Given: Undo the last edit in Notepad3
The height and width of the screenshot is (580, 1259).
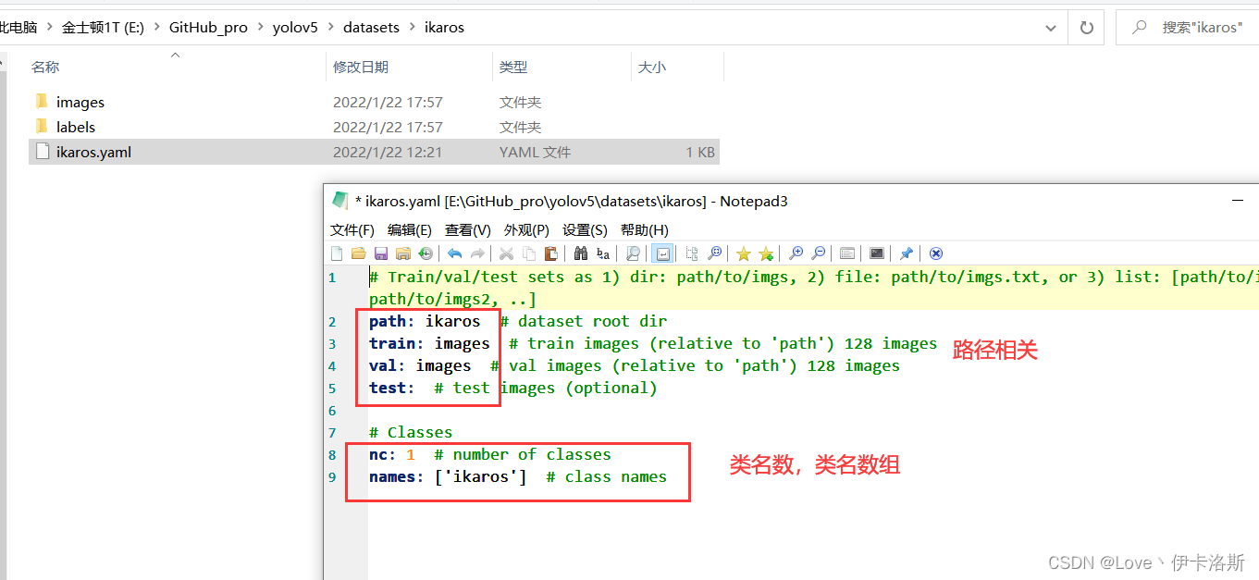Looking at the screenshot, I should [x=455, y=253].
